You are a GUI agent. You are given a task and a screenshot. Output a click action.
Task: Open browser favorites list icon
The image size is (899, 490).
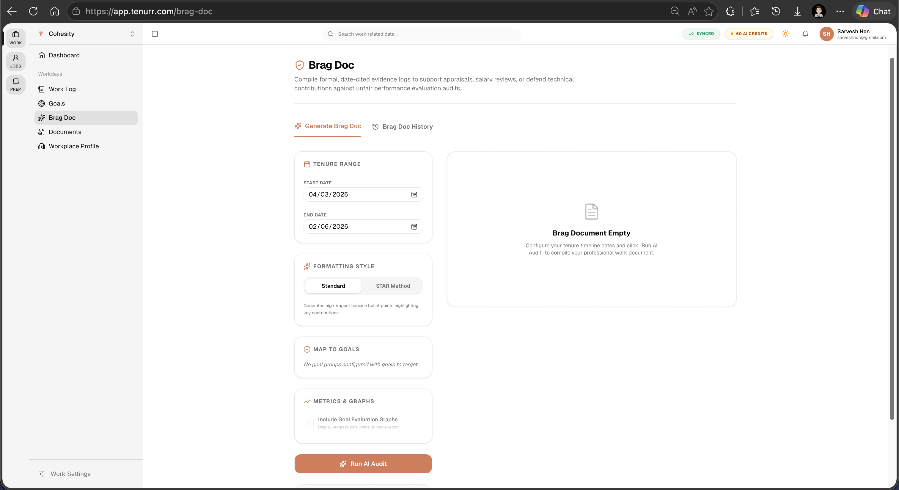[755, 11]
